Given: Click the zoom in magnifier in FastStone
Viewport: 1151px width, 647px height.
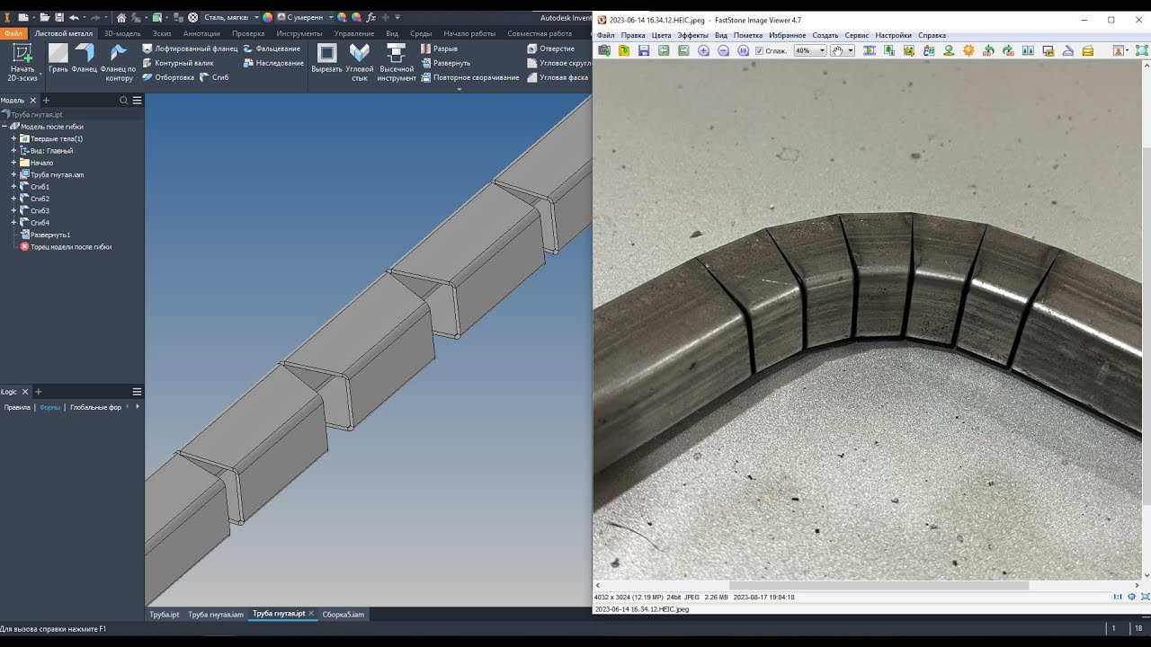Looking at the screenshot, I should click(703, 50).
